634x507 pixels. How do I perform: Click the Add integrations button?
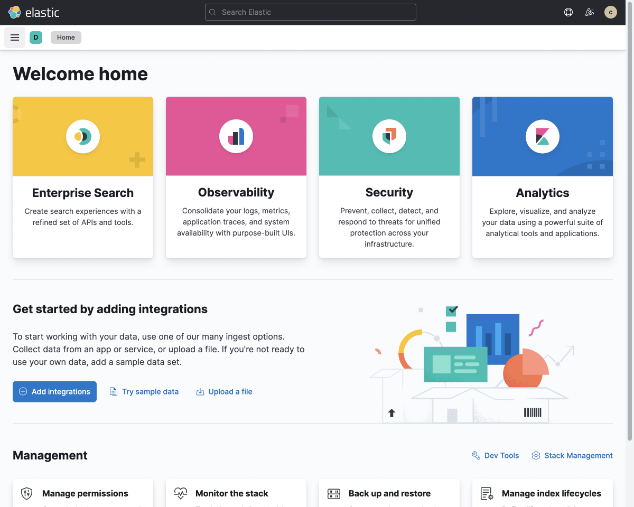(54, 391)
